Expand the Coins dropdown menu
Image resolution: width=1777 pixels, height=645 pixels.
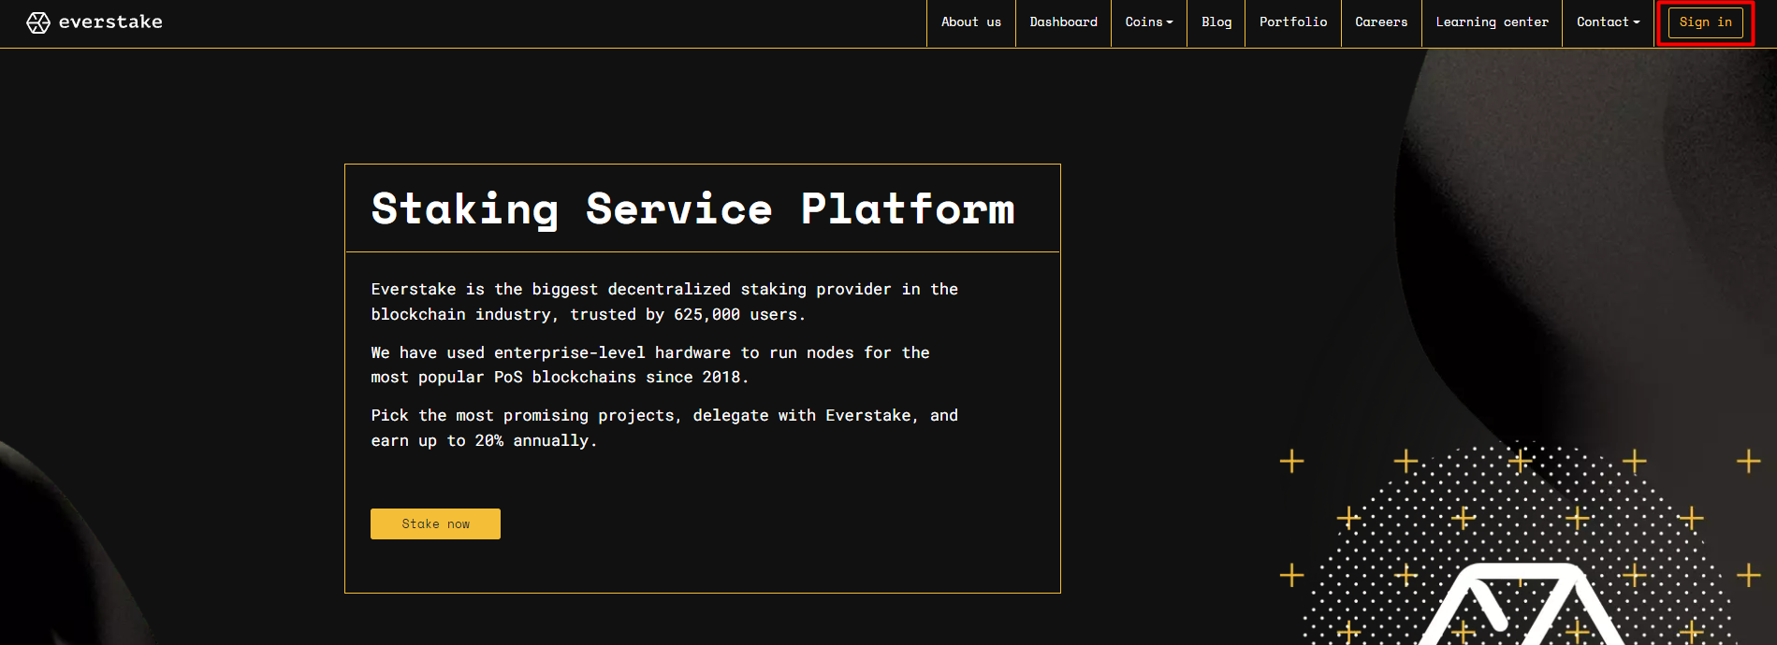click(1149, 22)
